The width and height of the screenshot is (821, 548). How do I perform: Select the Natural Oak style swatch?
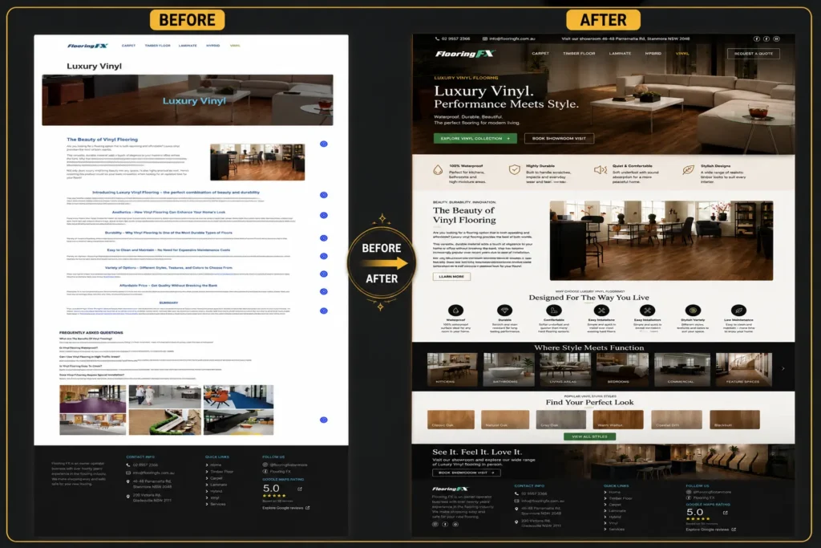pyautogui.click(x=505, y=420)
